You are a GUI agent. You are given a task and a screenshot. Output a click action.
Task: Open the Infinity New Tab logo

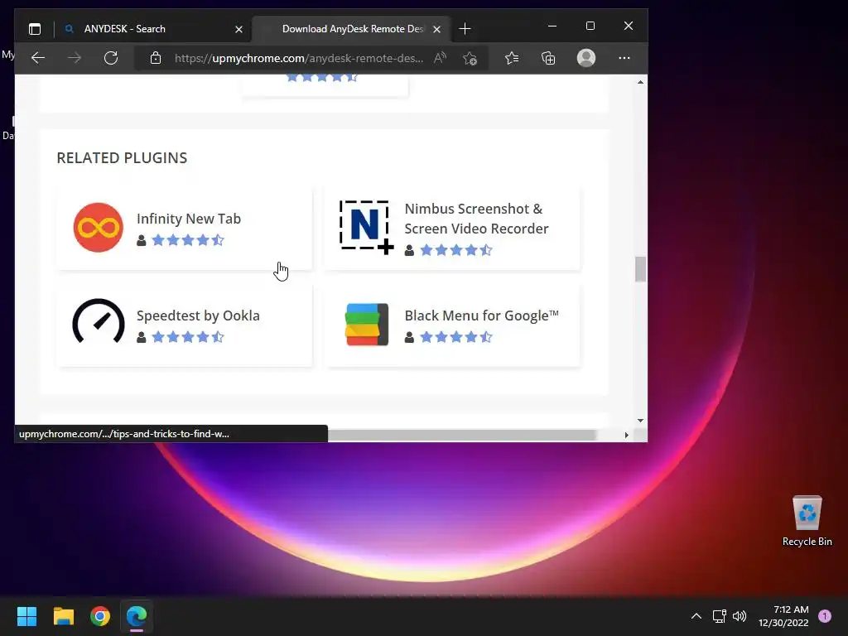98,228
